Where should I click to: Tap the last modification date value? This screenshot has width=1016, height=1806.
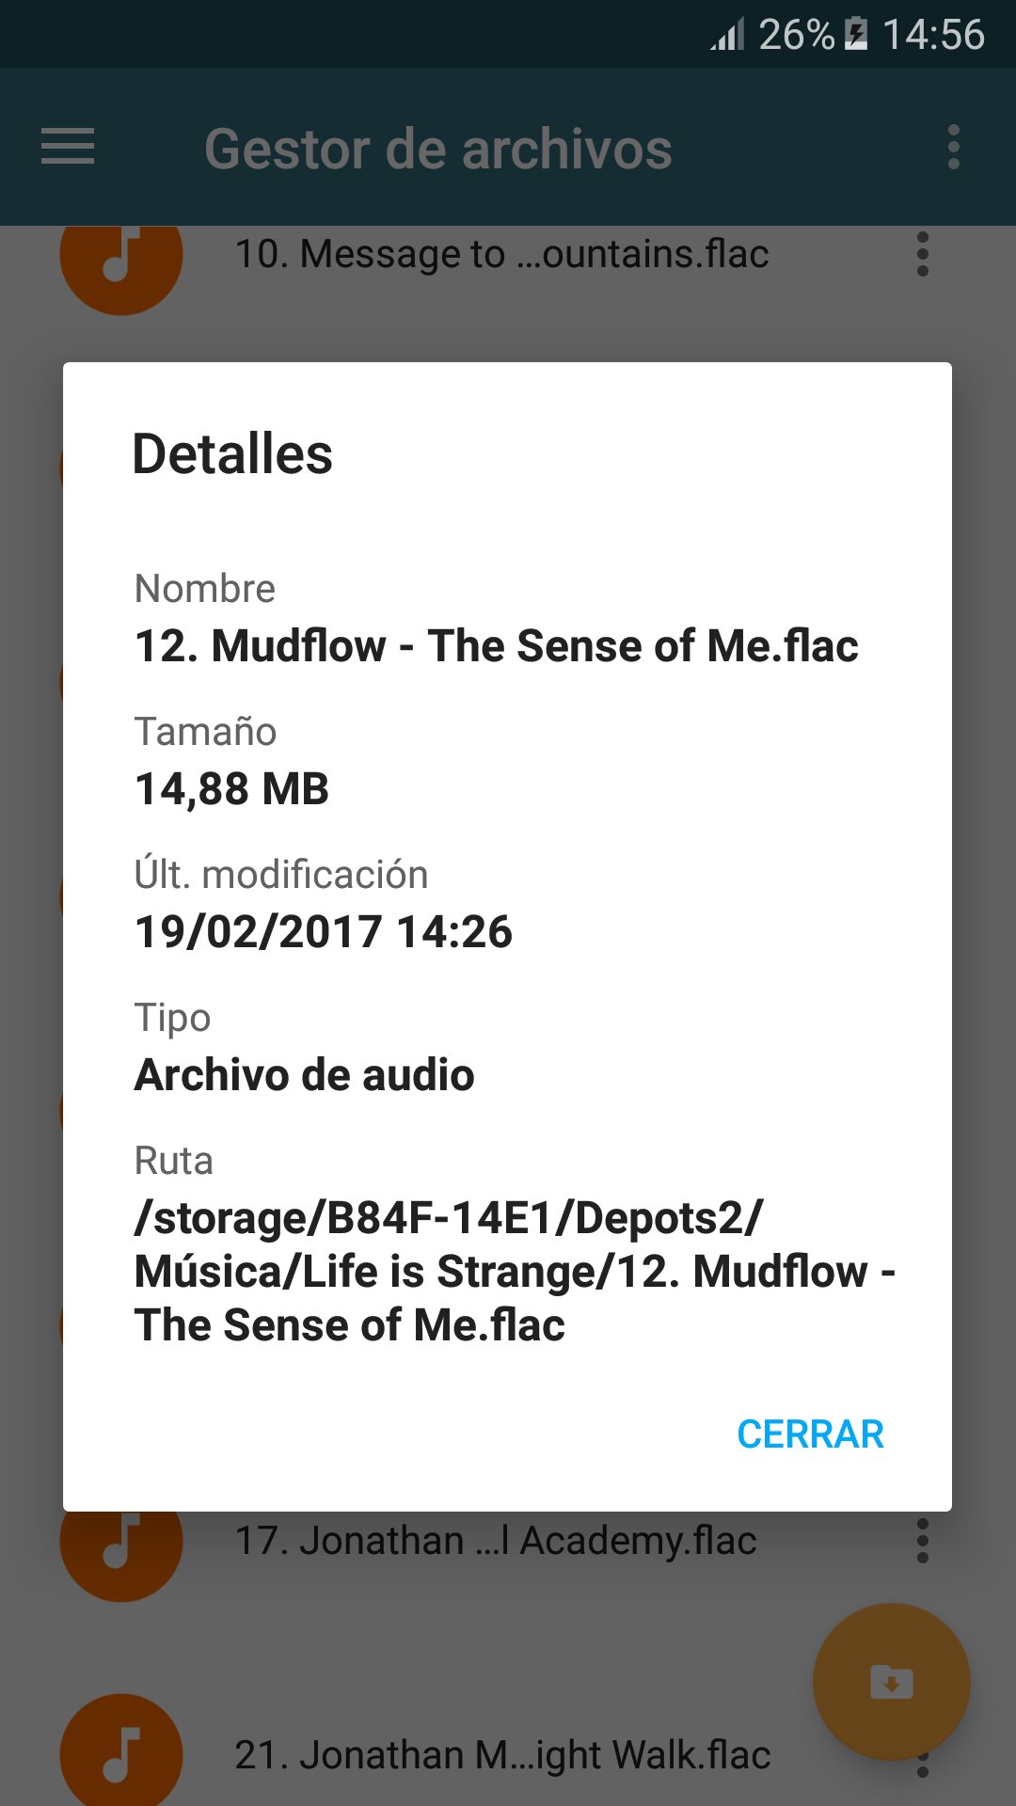click(324, 932)
